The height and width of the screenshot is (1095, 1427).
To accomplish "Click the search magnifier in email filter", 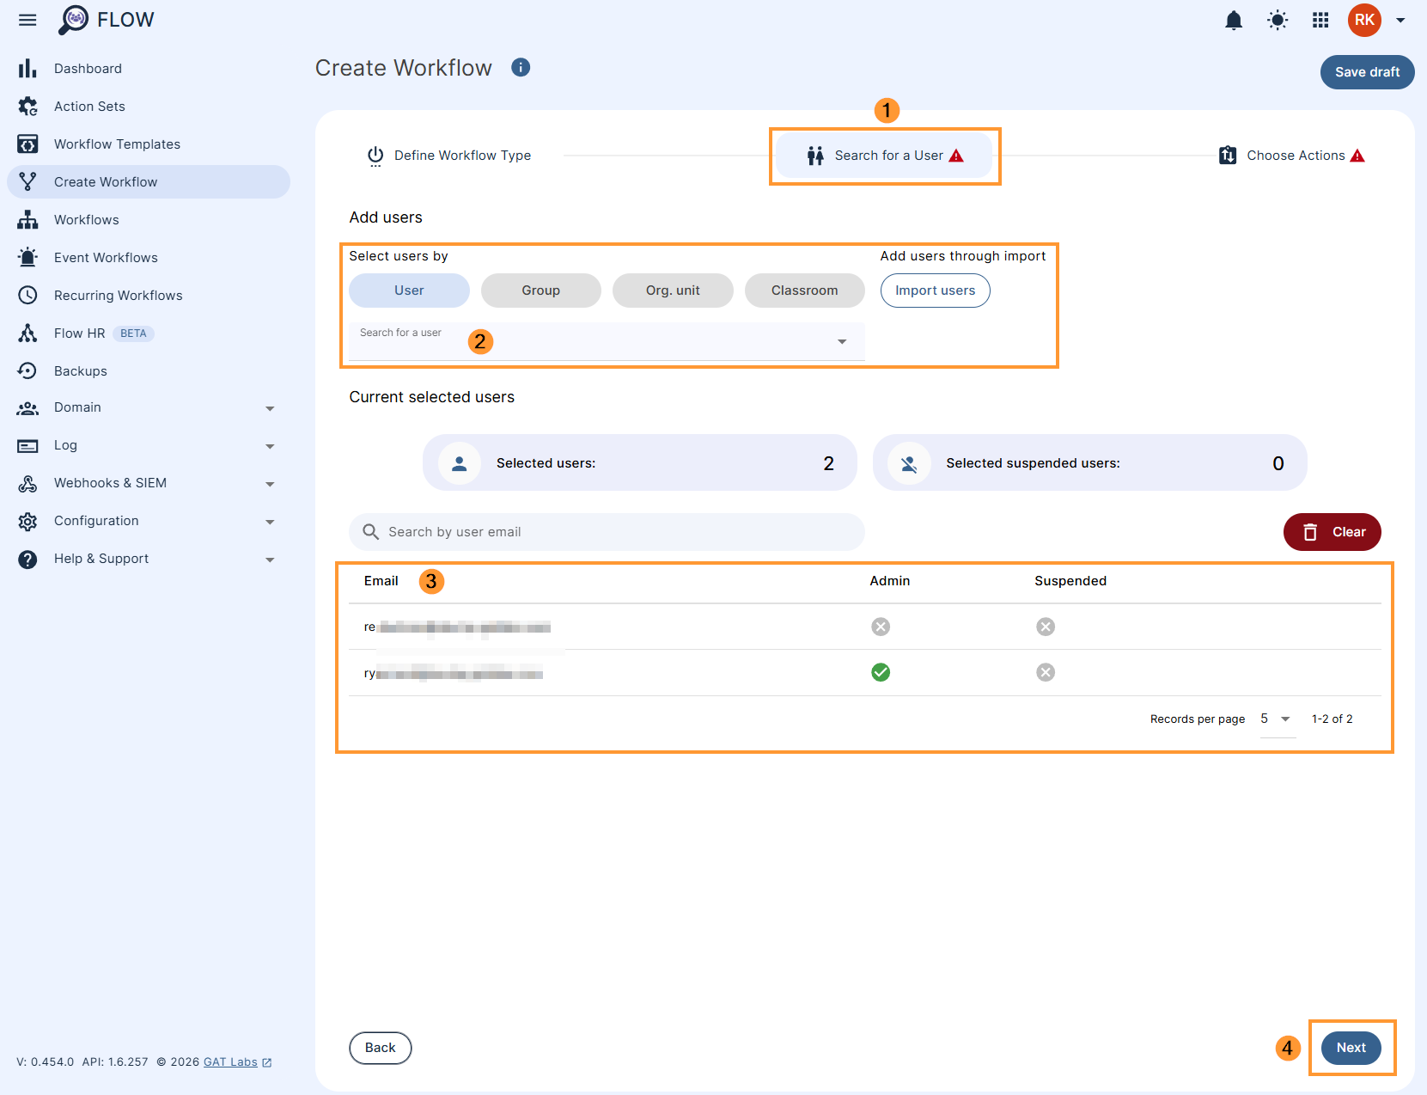I will tap(370, 532).
